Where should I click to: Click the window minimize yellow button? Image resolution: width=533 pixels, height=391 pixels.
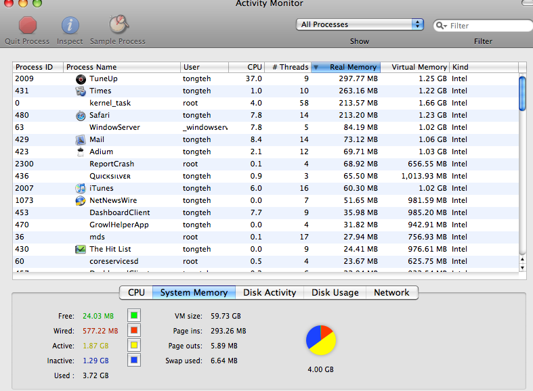pos(23,3)
